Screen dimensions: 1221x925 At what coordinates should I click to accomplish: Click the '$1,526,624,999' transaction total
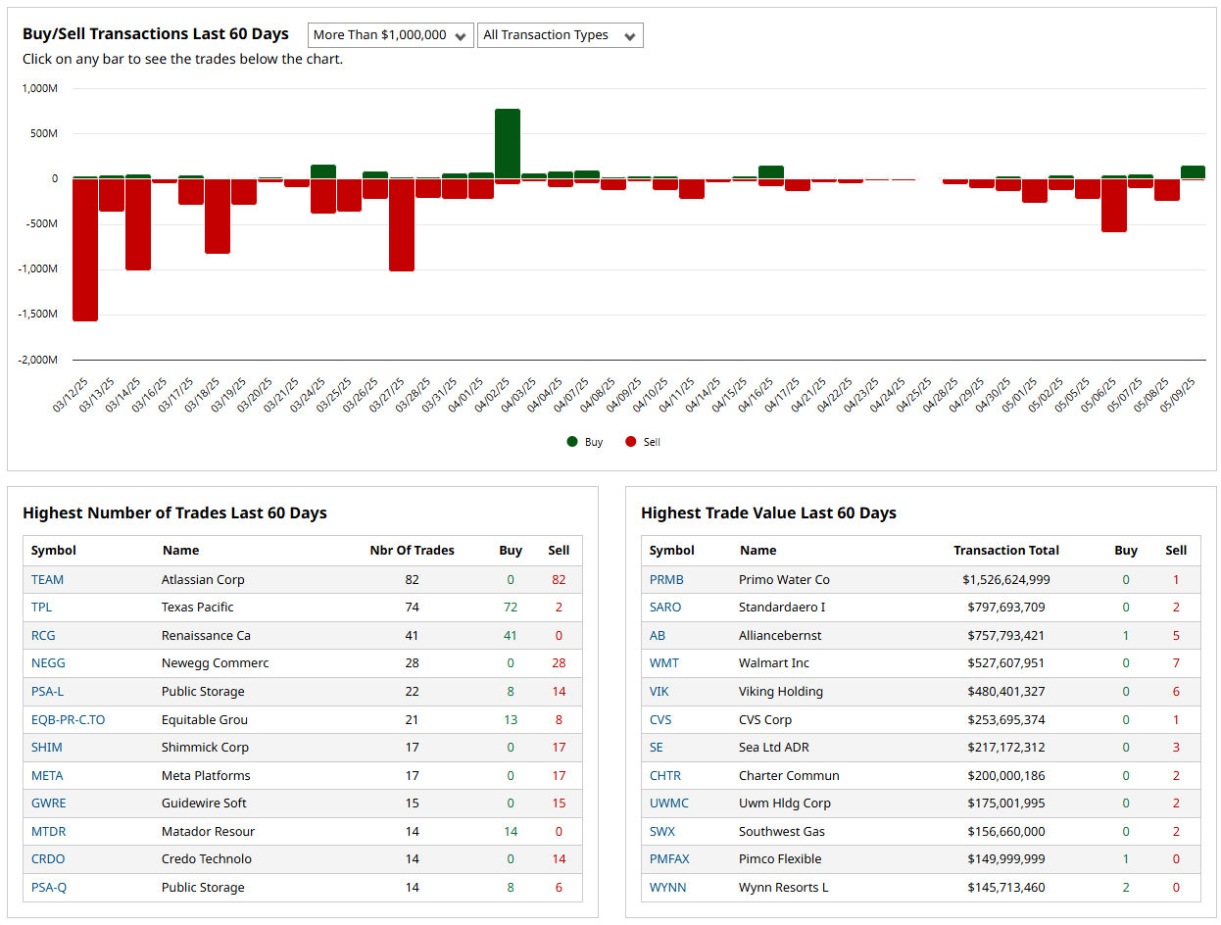[x=1006, y=579]
